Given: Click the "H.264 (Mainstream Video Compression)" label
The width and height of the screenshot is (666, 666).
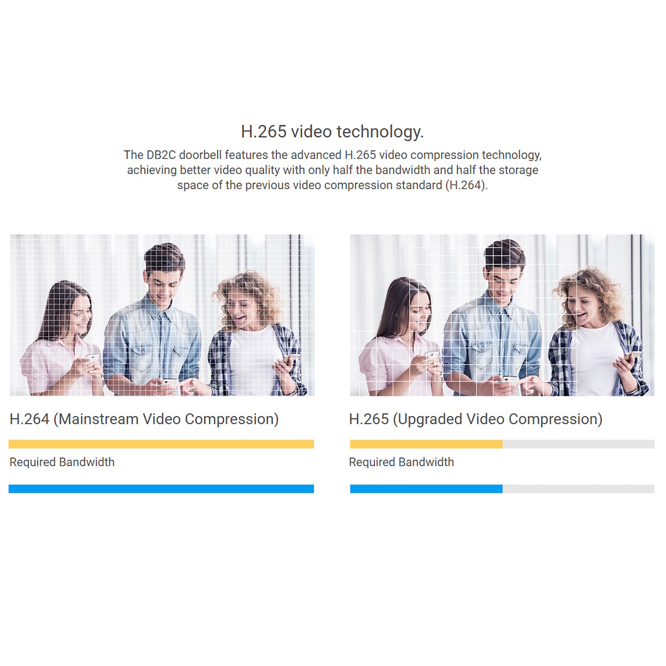Looking at the screenshot, I should (x=144, y=419).
